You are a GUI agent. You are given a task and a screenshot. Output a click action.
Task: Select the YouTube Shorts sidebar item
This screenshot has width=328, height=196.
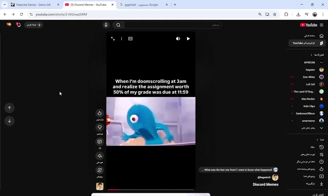[307, 43]
